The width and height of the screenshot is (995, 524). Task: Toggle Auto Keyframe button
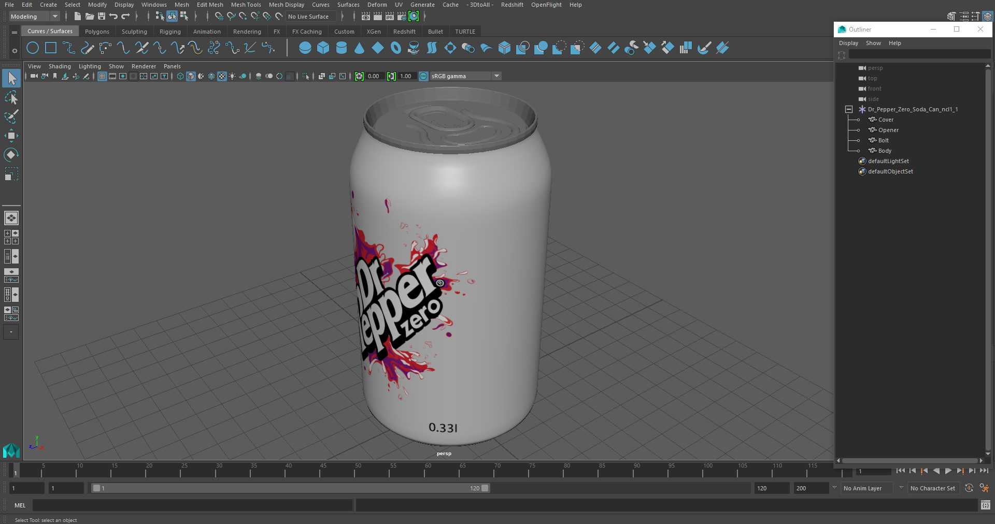click(969, 488)
